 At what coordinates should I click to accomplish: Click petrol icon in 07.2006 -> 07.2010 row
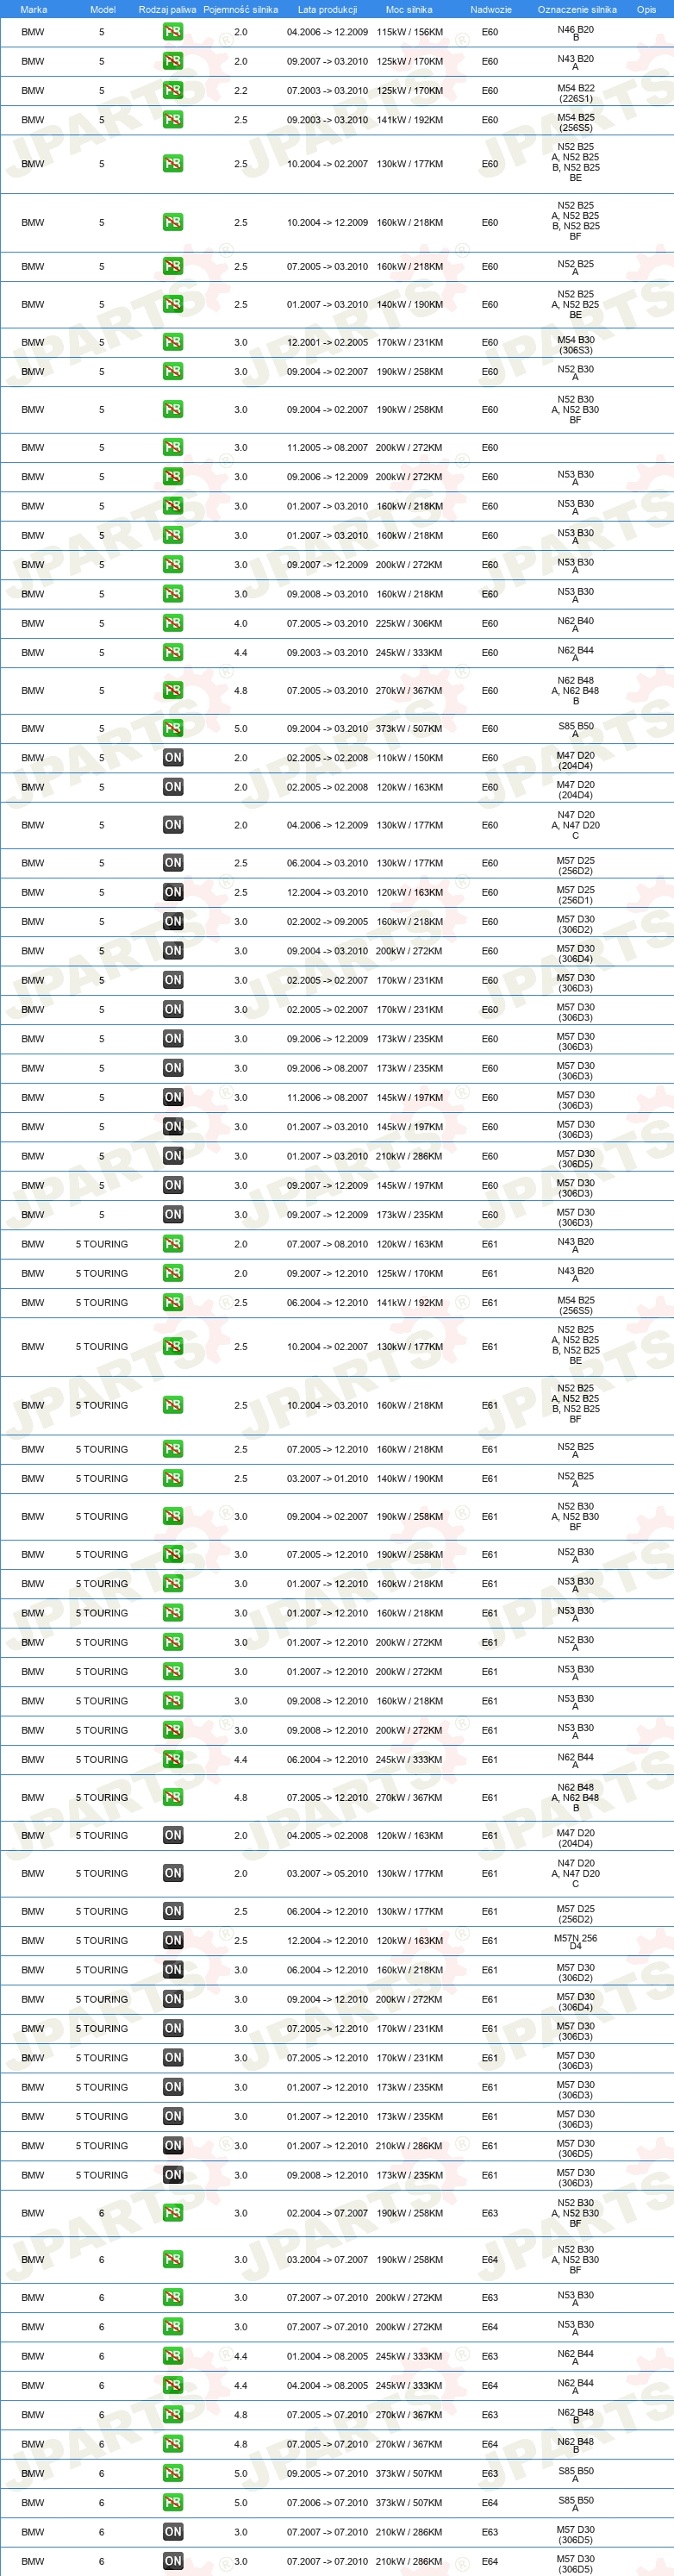[x=172, y=2502]
